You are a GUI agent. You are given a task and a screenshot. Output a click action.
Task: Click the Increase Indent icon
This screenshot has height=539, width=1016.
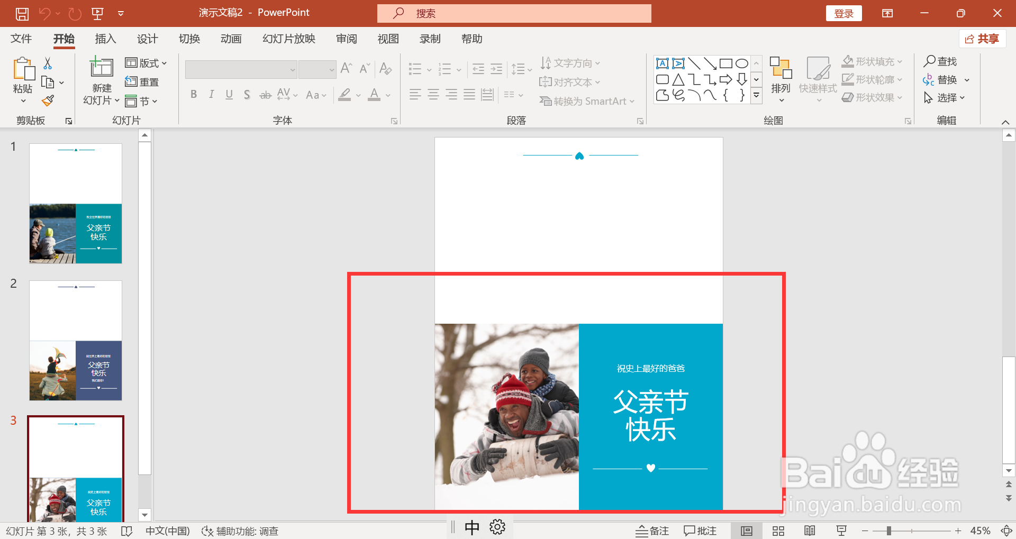pyautogui.click(x=496, y=69)
